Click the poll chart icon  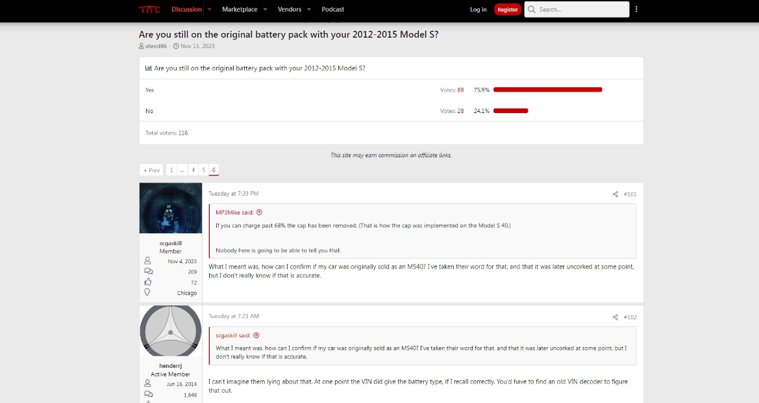(x=149, y=68)
